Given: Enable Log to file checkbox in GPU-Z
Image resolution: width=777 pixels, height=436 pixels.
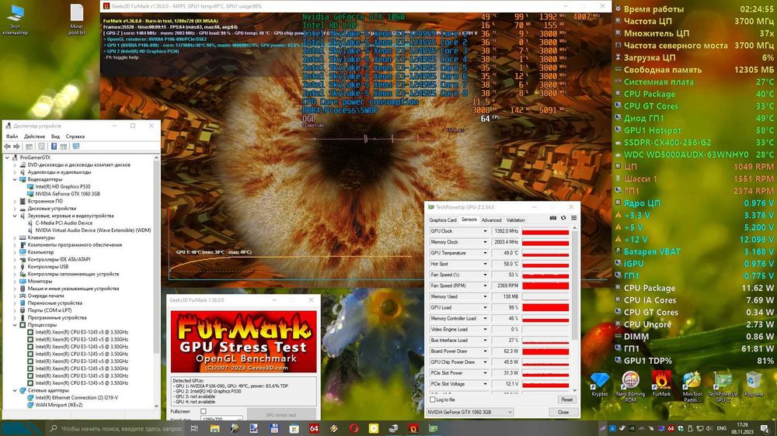Looking at the screenshot, I should [433, 400].
